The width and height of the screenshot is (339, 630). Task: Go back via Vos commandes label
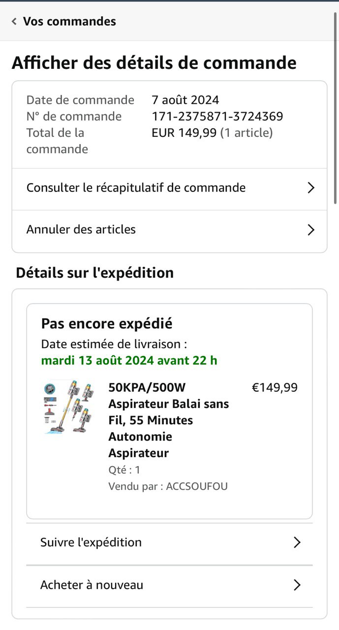[69, 22]
